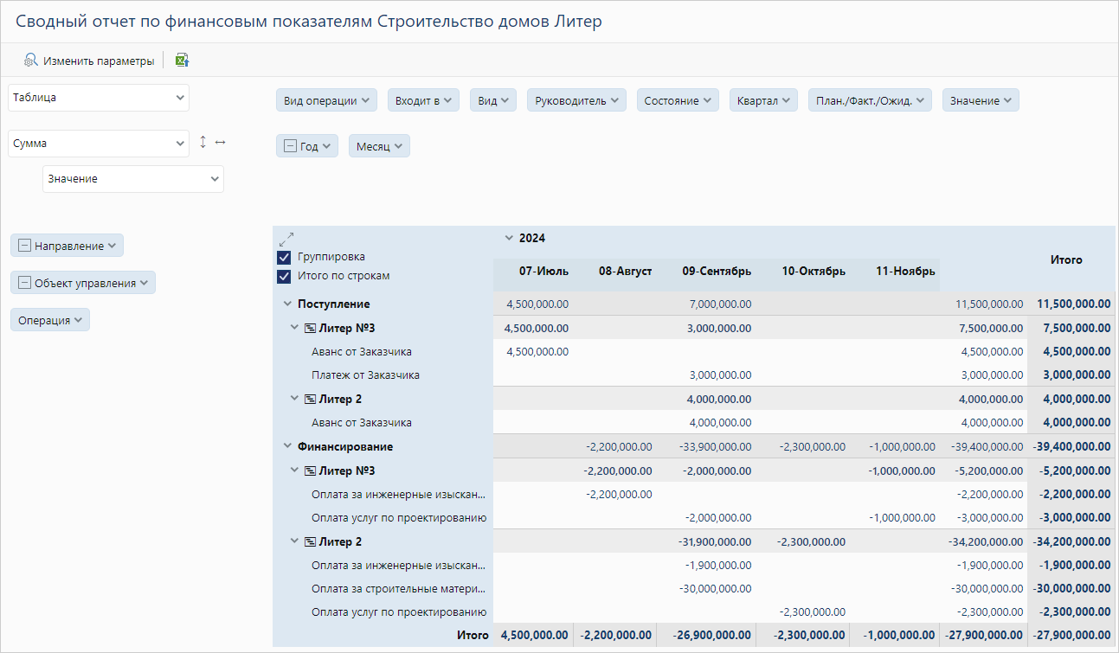Collapse the Поступление row group
1119x653 pixels.
point(287,304)
